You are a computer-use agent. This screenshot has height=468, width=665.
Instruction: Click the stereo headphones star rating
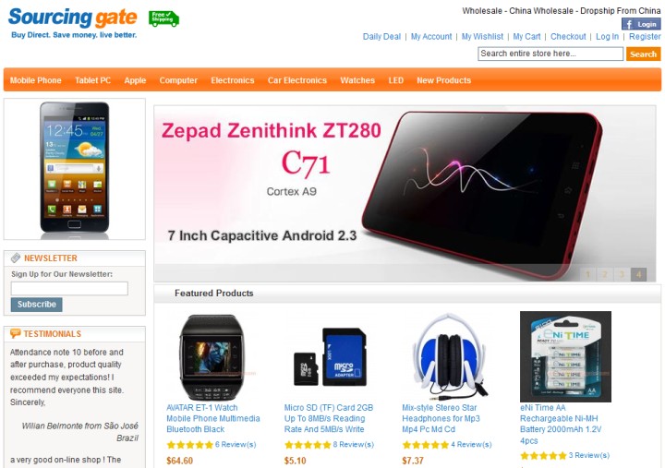point(426,445)
